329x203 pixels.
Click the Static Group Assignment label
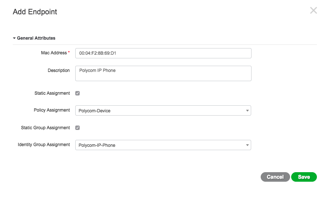point(45,128)
